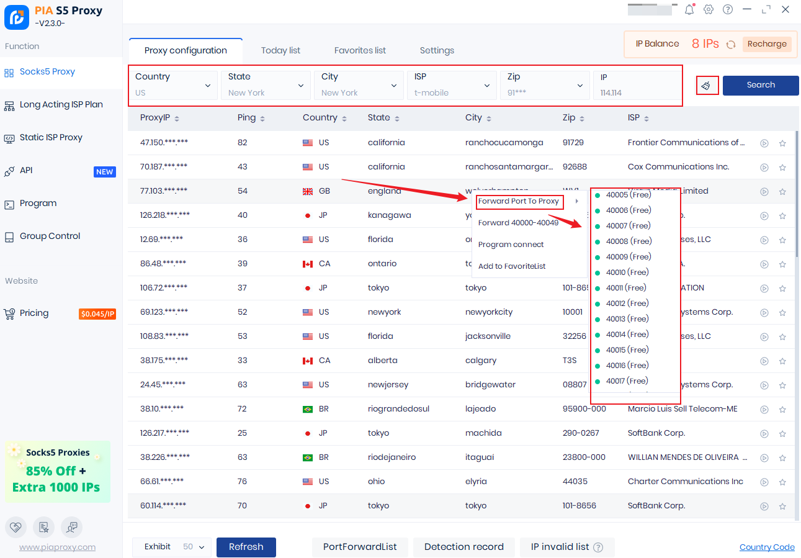Expand the ISP filter dropdown
The width and height of the screenshot is (801, 558).
click(x=452, y=85)
